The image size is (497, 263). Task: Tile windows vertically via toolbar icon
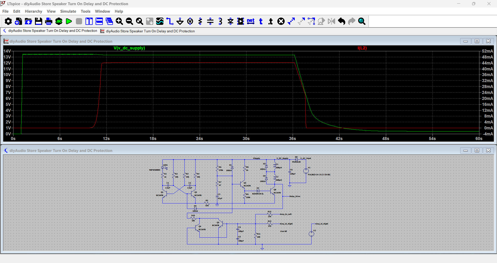89,21
